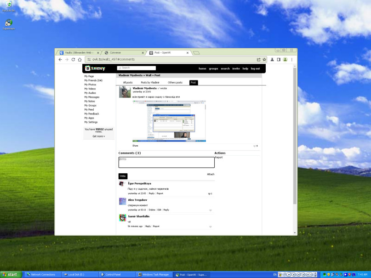
Task: Open 'My Messages' in the sidebar
Action: [92, 97]
